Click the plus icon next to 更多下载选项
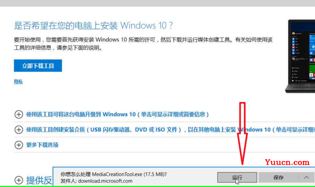The width and height of the screenshot is (315, 187). coord(19,145)
